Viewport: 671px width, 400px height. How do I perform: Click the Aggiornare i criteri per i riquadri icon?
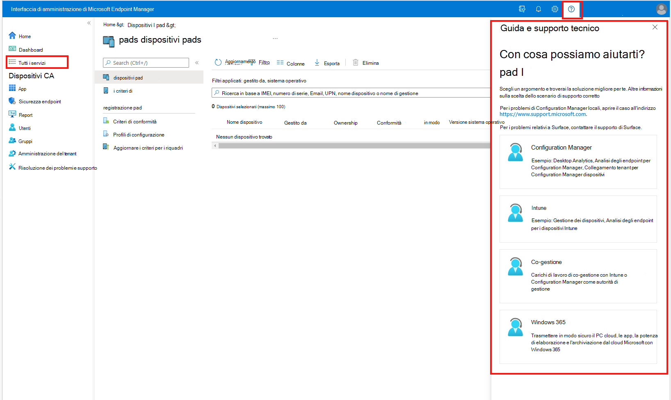click(106, 147)
